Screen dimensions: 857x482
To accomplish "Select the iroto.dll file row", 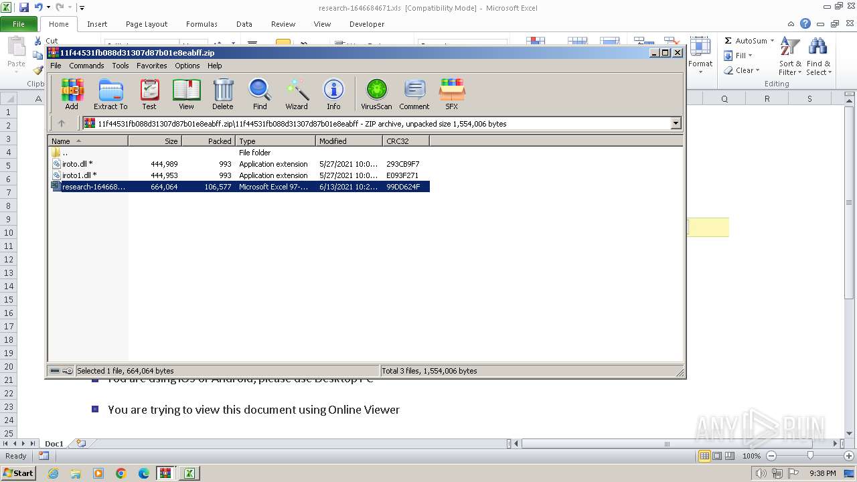I will 239,164.
